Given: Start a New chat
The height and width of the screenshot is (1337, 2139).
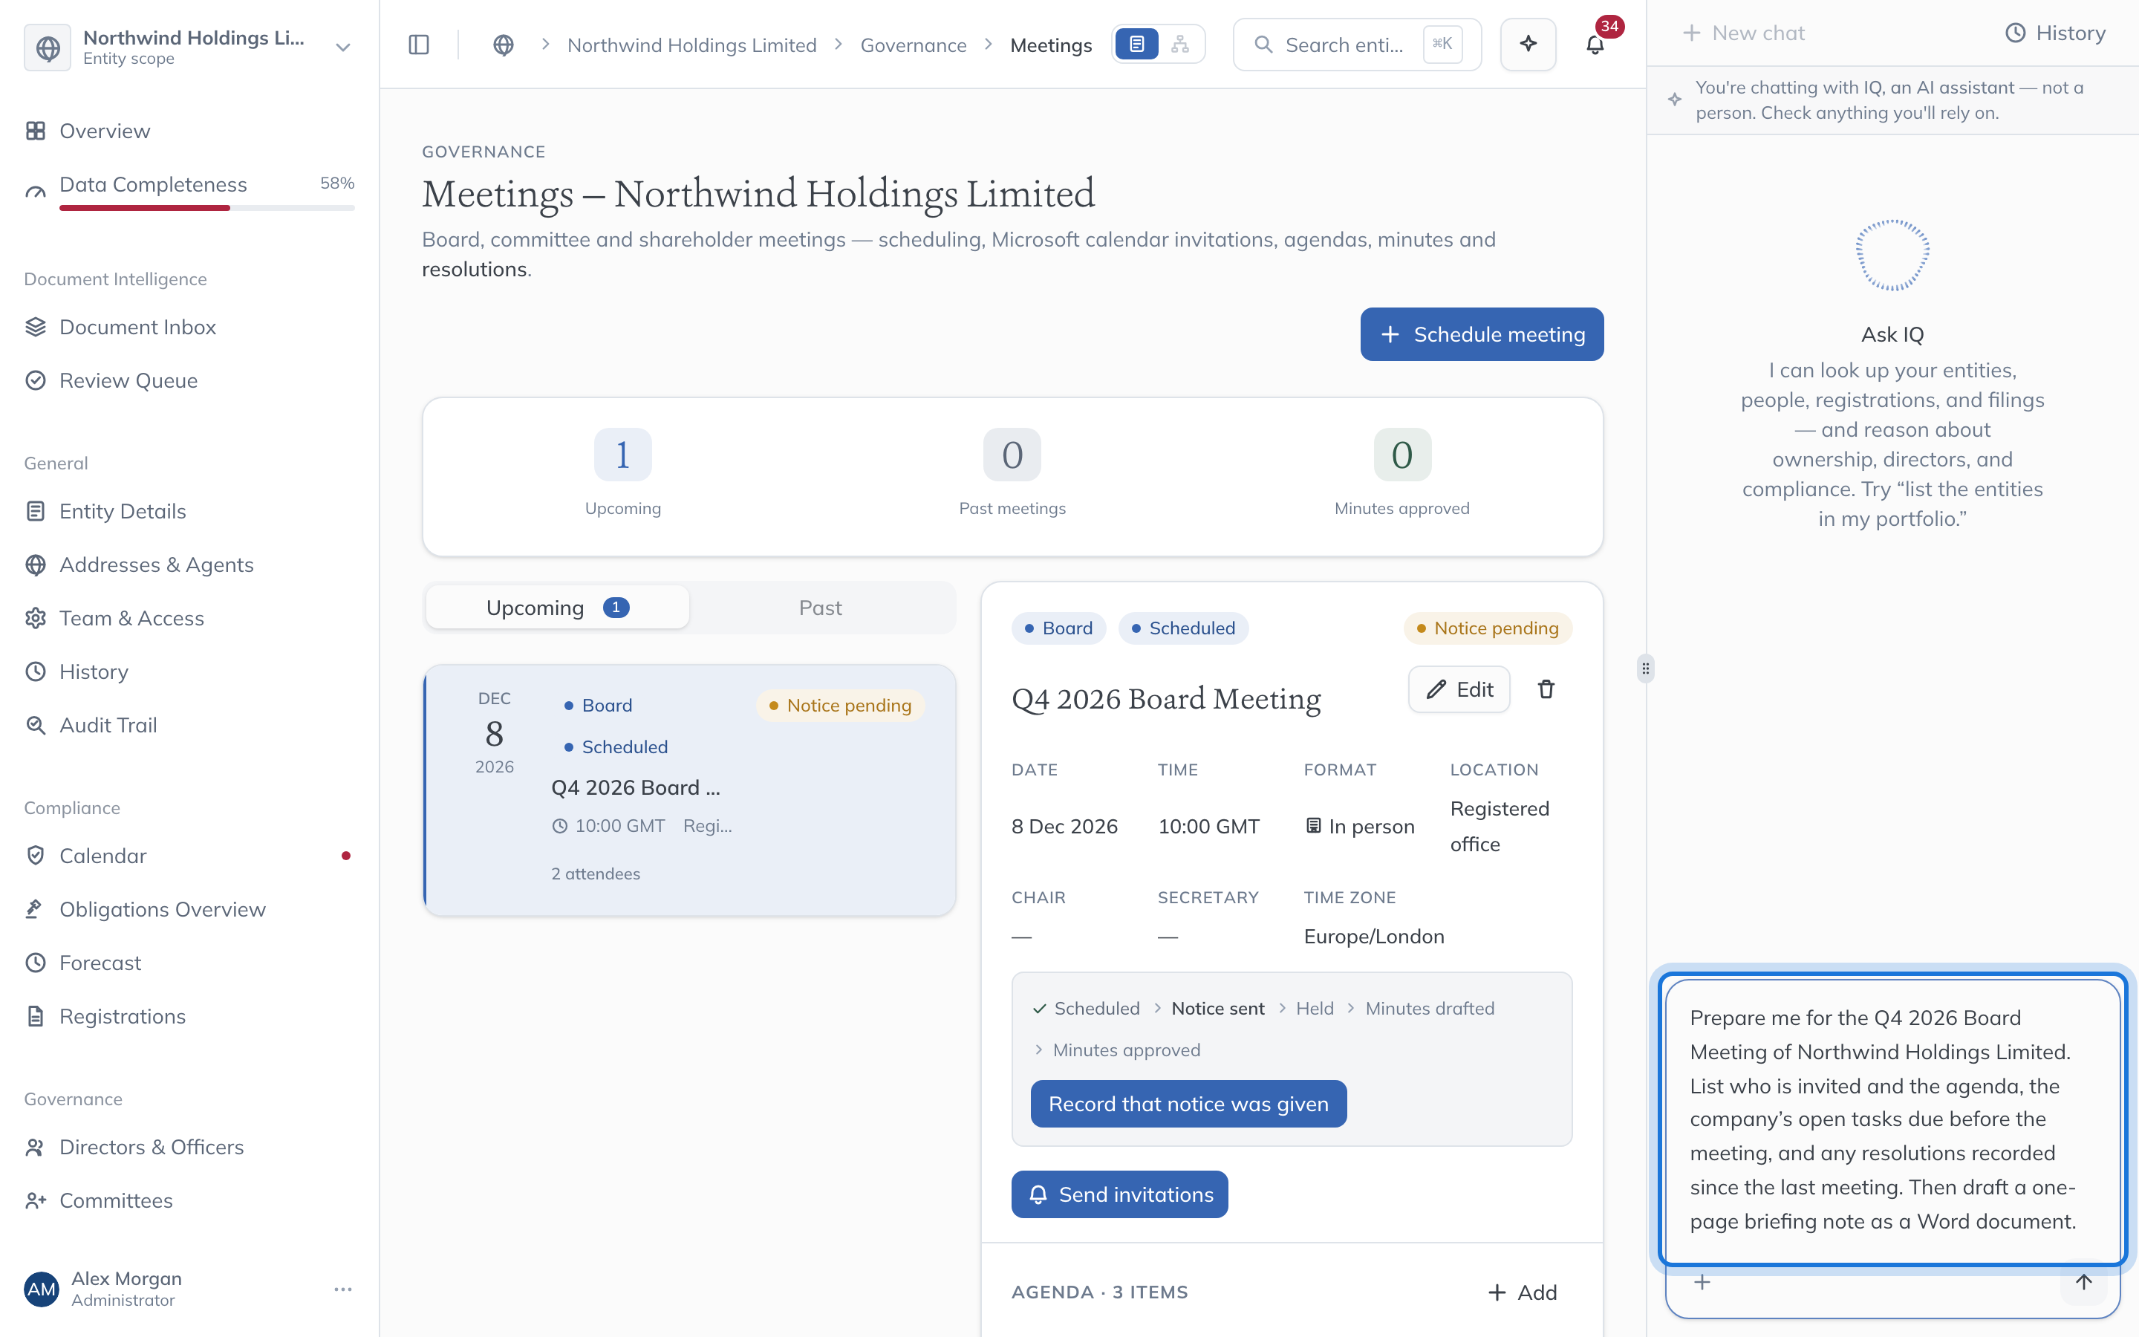Looking at the screenshot, I should point(1743,33).
